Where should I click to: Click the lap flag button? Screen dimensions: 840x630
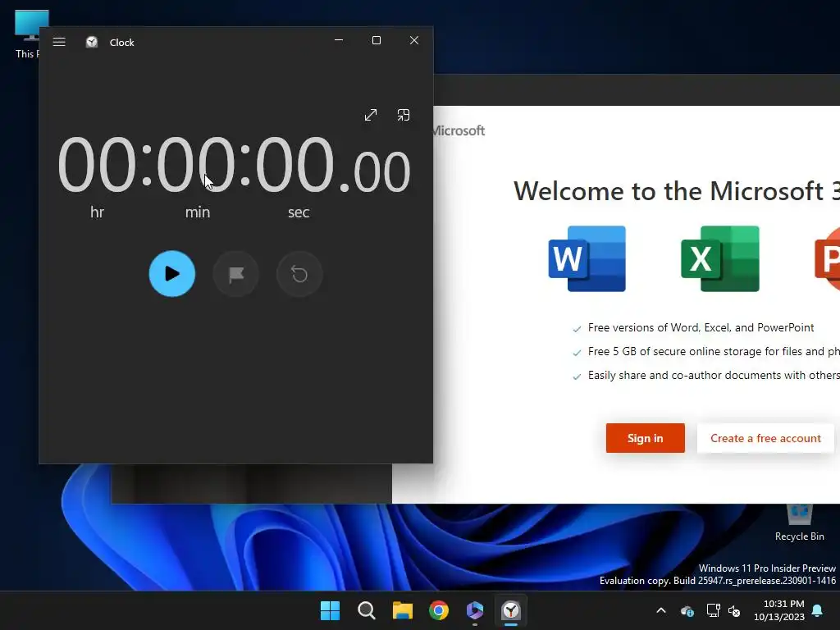[x=235, y=274]
